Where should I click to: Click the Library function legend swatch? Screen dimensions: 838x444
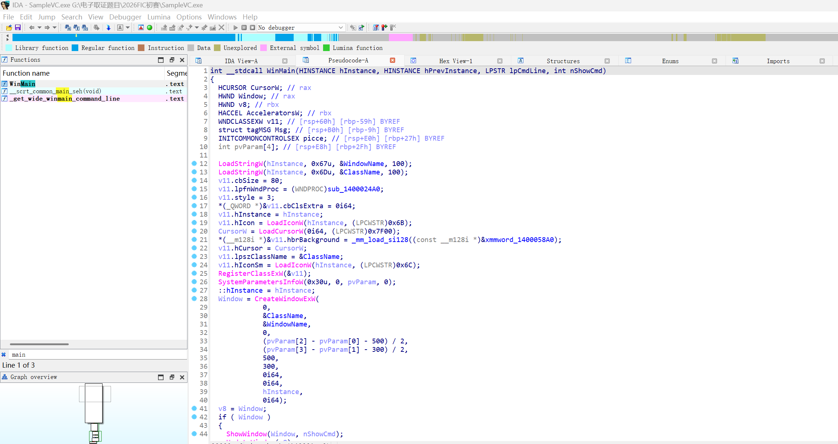9,48
